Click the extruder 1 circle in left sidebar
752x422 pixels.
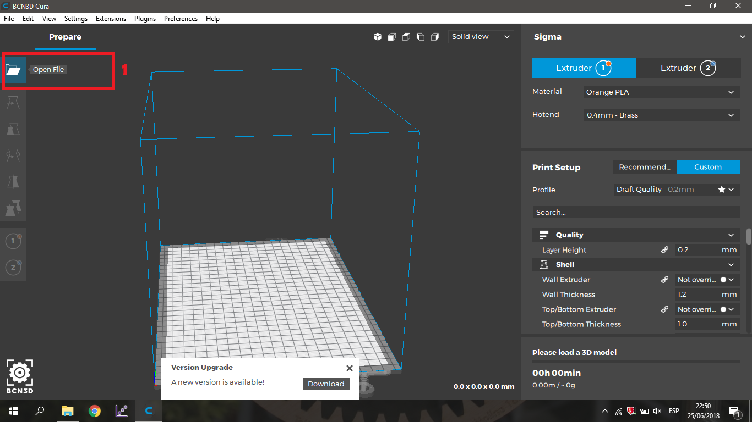point(13,241)
